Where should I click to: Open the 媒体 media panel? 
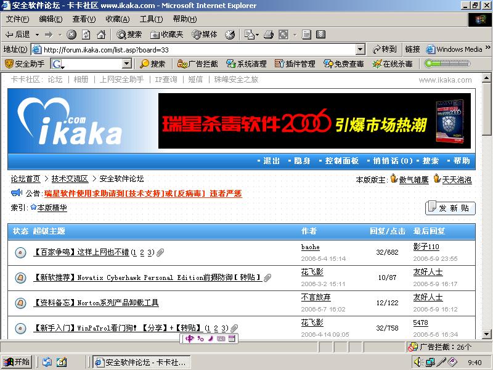point(205,35)
